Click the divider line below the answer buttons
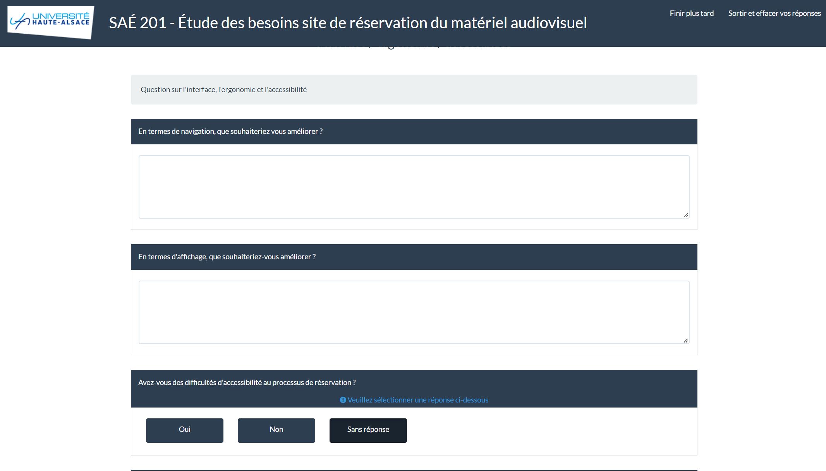 (414, 469)
